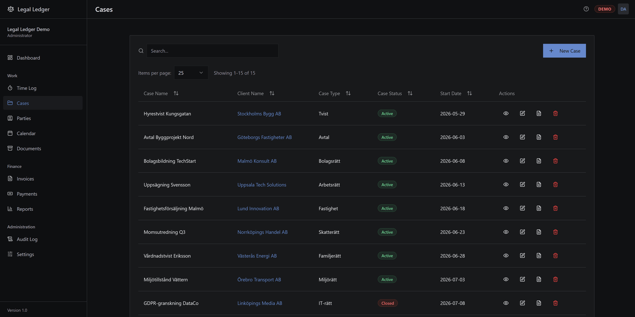This screenshot has width=635, height=317.
Task: Go to Dashboard in the sidebar
Action: coord(43,58)
